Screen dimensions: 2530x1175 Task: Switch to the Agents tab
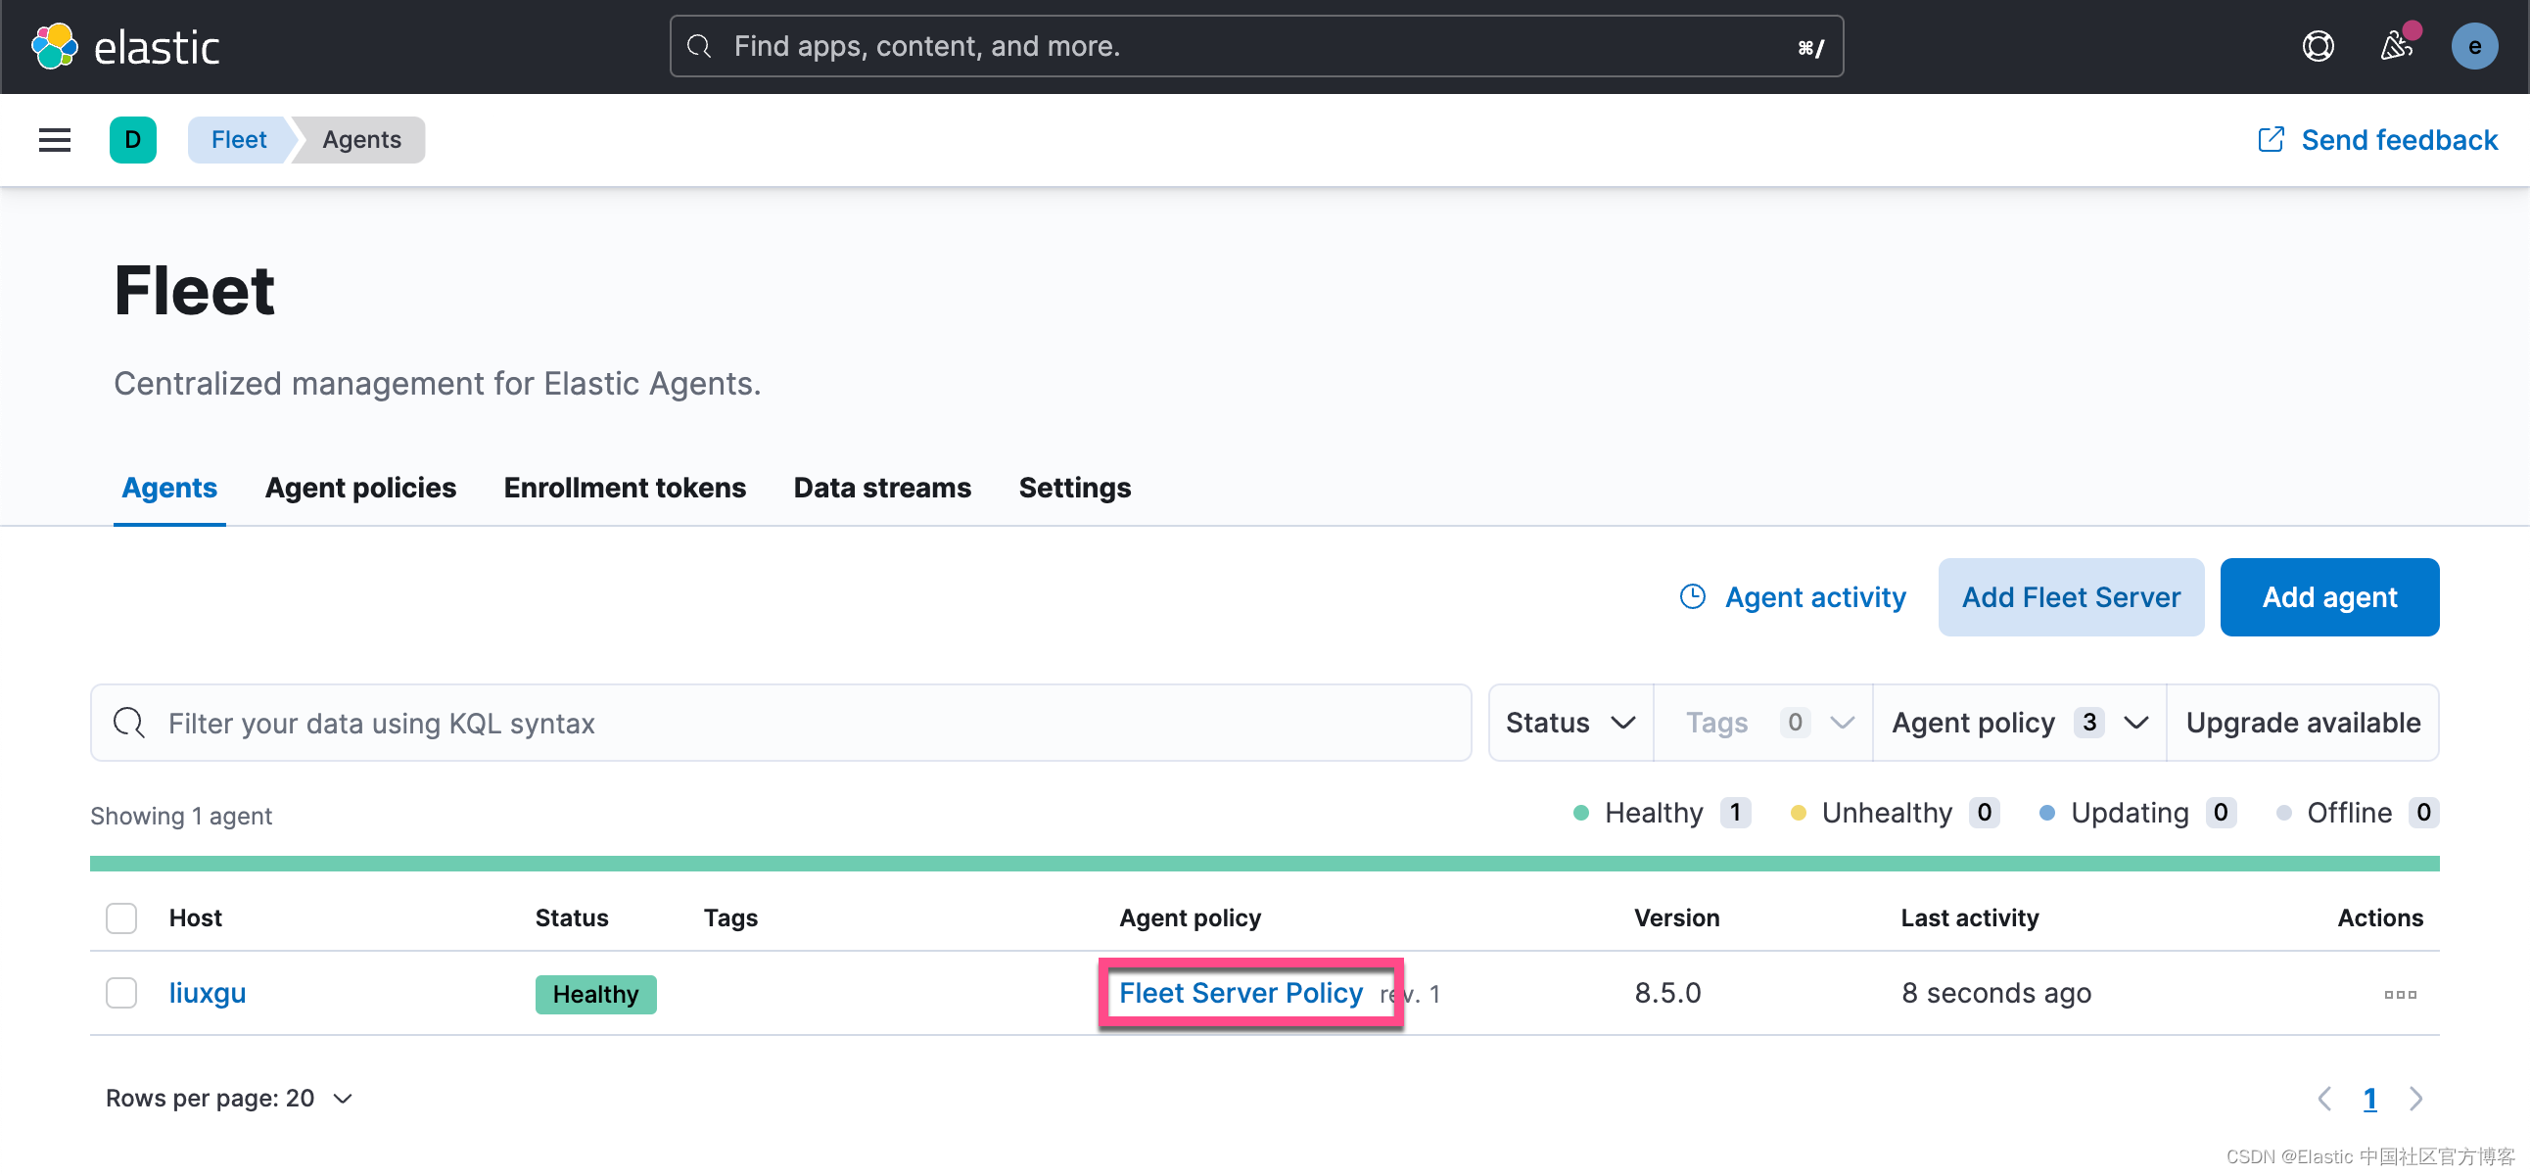click(x=169, y=488)
